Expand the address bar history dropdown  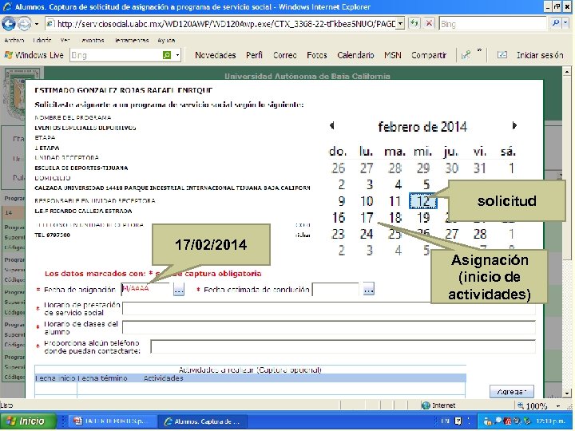[x=401, y=24]
